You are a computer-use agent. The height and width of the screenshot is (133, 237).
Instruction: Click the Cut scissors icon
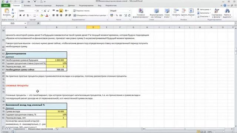[x=13, y=10]
